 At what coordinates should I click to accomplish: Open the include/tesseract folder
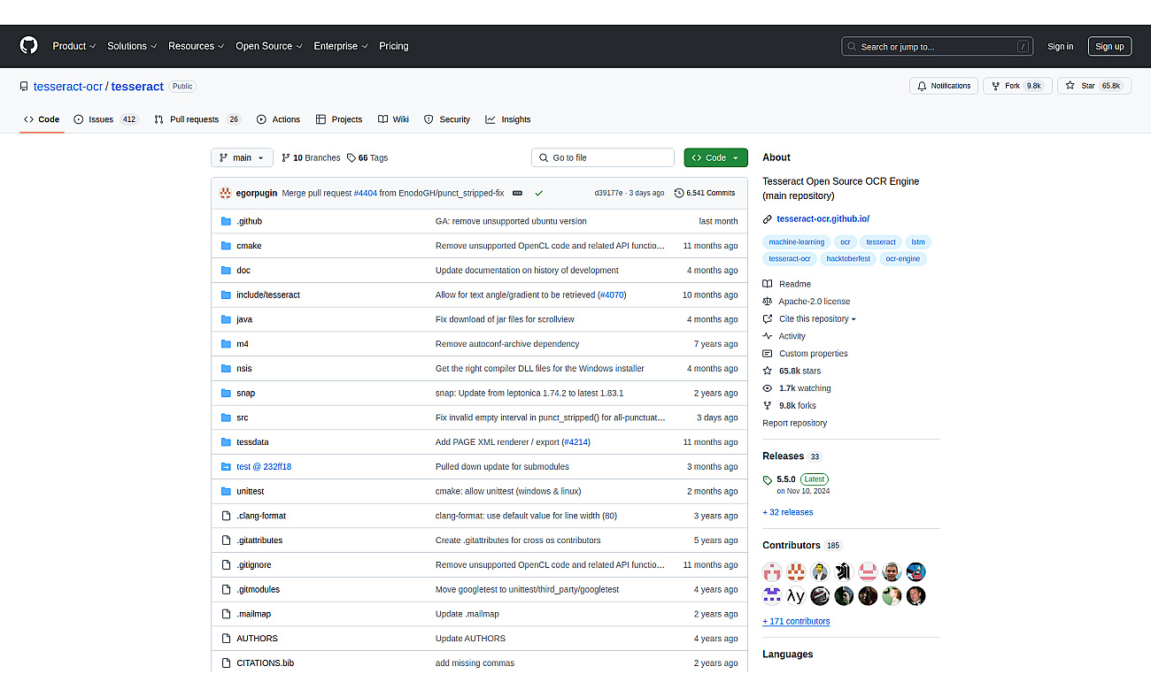[x=268, y=295]
